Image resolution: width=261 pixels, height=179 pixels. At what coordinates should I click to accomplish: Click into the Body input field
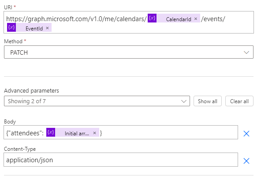[x=121, y=132]
